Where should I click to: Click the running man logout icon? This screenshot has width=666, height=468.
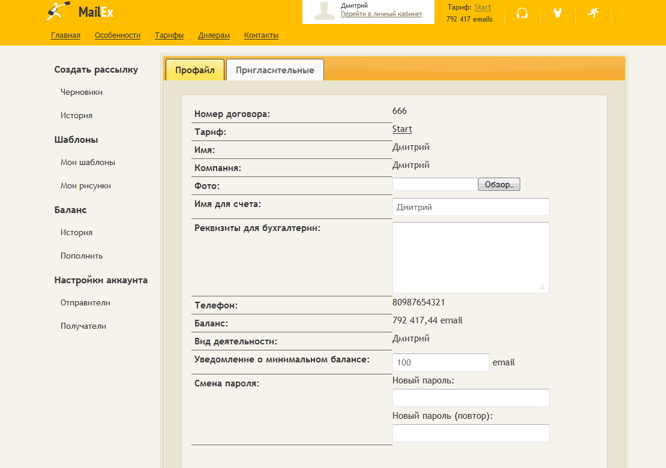pos(593,13)
